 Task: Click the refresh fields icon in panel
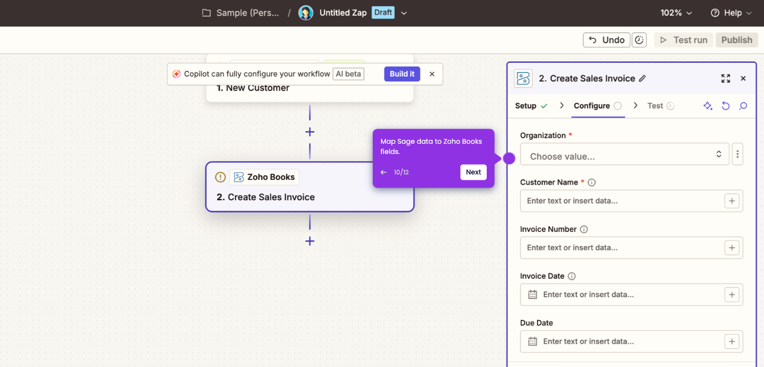click(726, 106)
